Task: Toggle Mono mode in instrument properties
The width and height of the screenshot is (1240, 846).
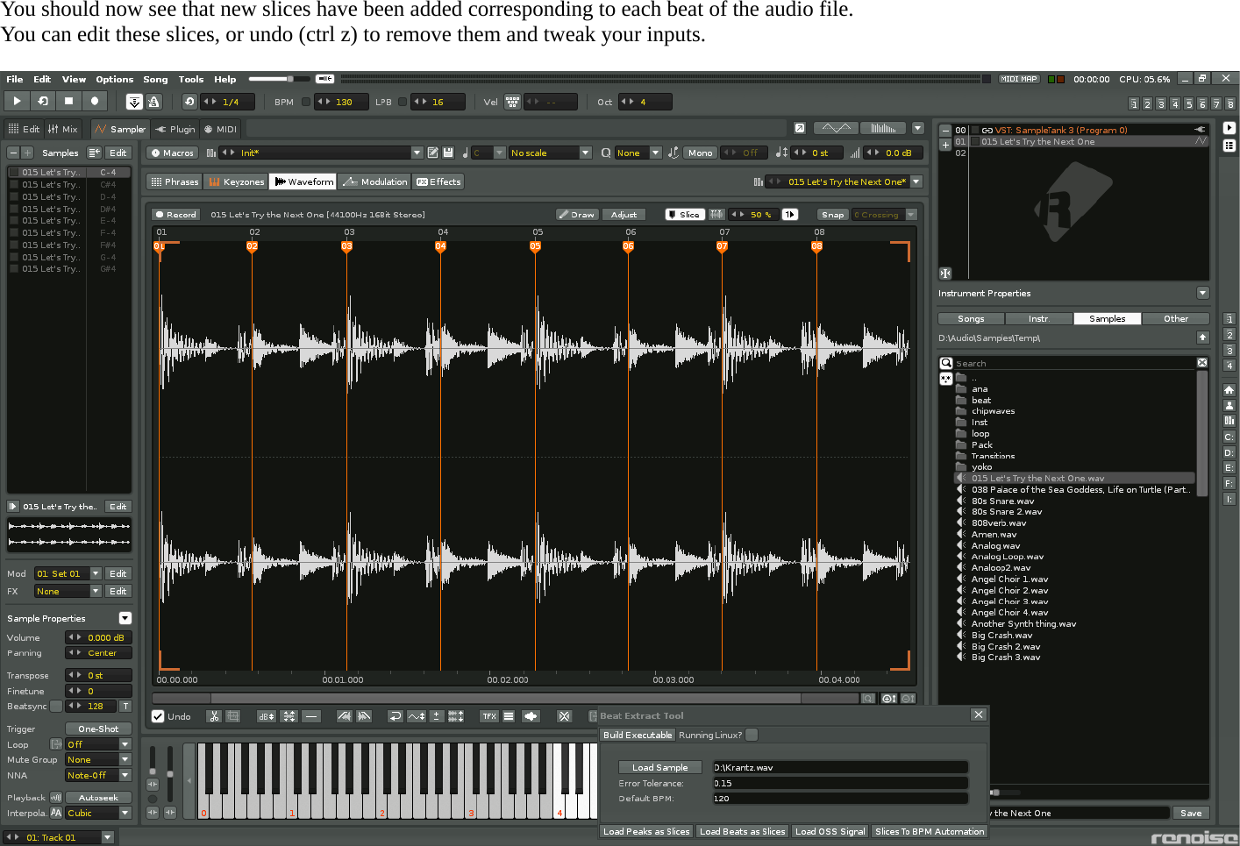Action: [x=699, y=152]
